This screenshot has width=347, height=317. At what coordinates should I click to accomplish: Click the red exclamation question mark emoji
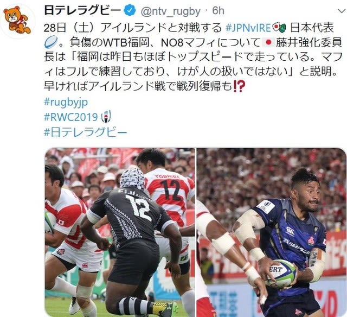(x=240, y=87)
